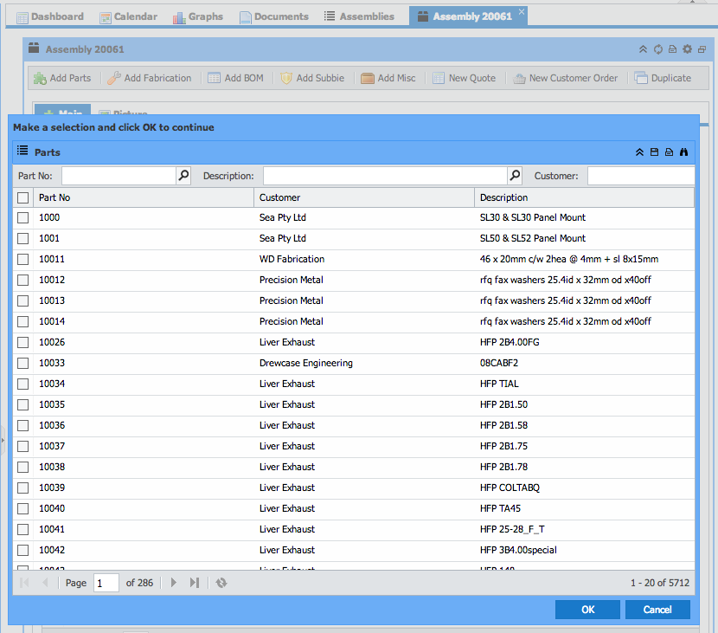This screenshot has width=718, height=633.
Task: Click the save icon in Parts header
Action: pyautogui.click(x=654, y=152)
